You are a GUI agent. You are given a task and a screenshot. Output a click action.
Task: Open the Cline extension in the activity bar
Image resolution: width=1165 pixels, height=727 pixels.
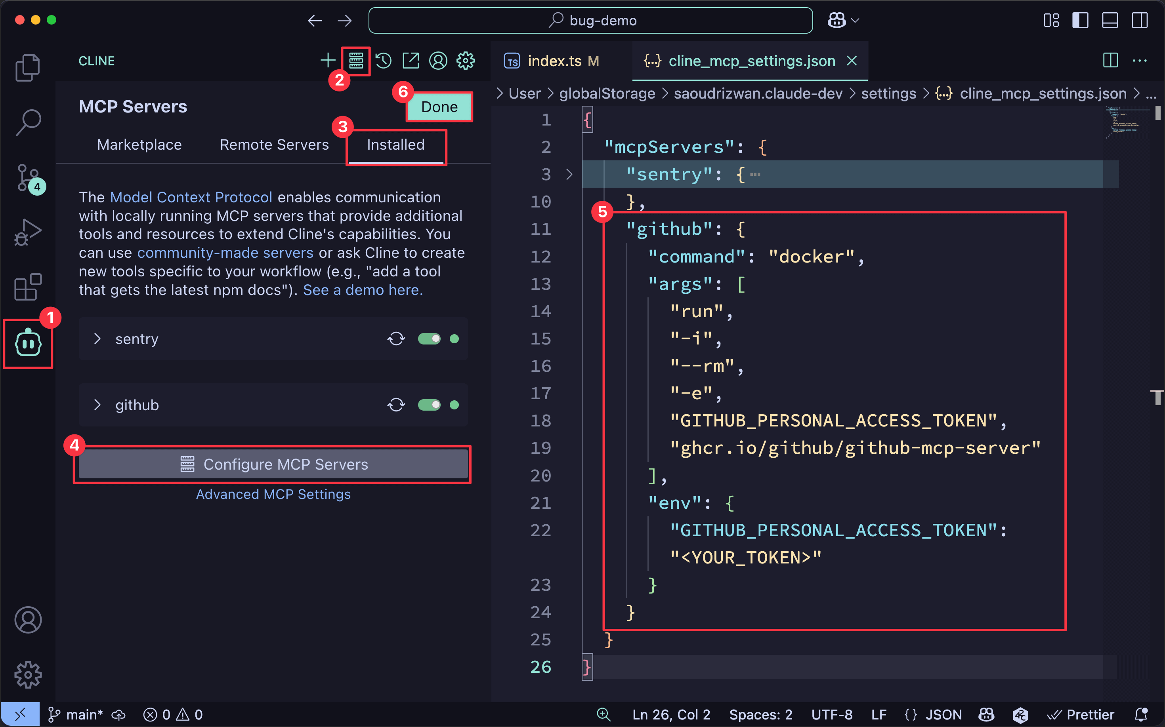point(27,343)
